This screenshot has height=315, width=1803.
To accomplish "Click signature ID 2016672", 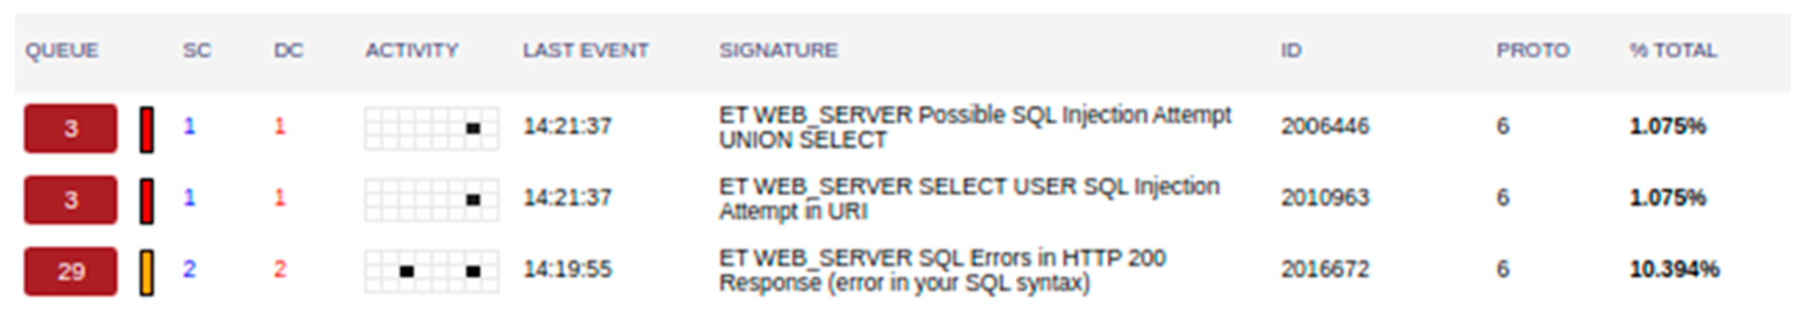I will (1324, 269).
